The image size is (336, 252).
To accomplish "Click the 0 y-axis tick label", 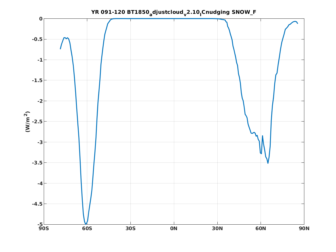I will click(x=41, y=19).
